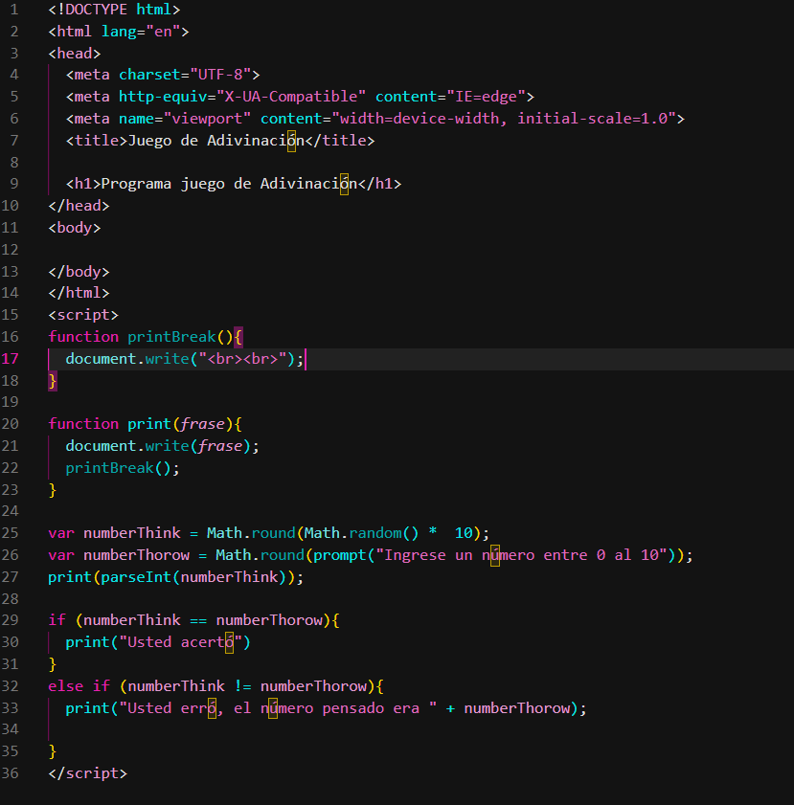This screenshot has height=805, width=794.
Task: Click the Usted acertó print statement
Action: (x=158, y=643)
